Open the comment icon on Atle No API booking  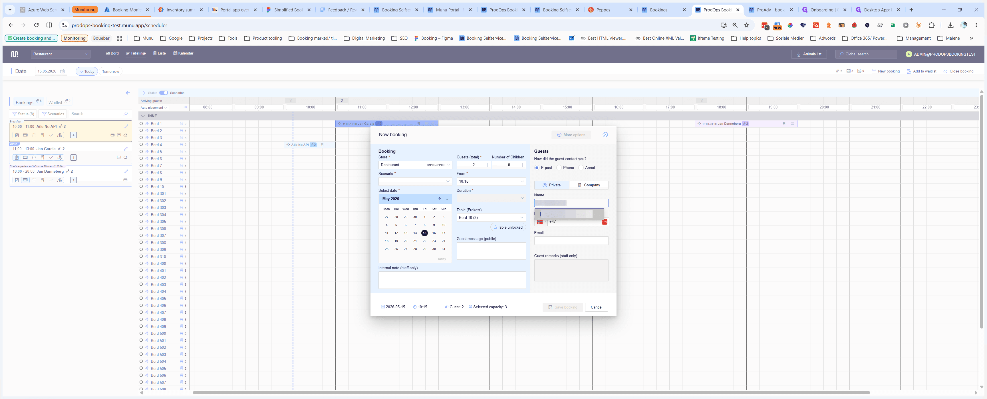(119, 135)
